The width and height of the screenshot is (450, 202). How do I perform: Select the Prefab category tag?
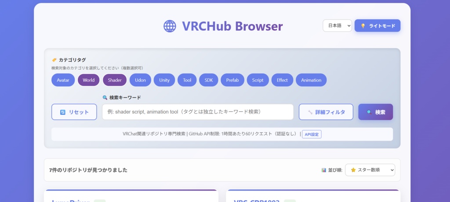[232, 80]
